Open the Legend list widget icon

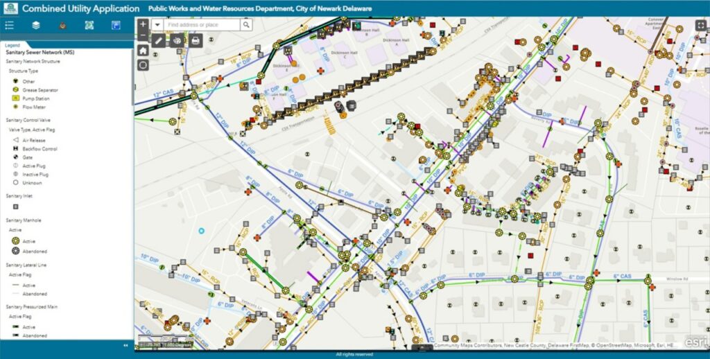(9, 26)
